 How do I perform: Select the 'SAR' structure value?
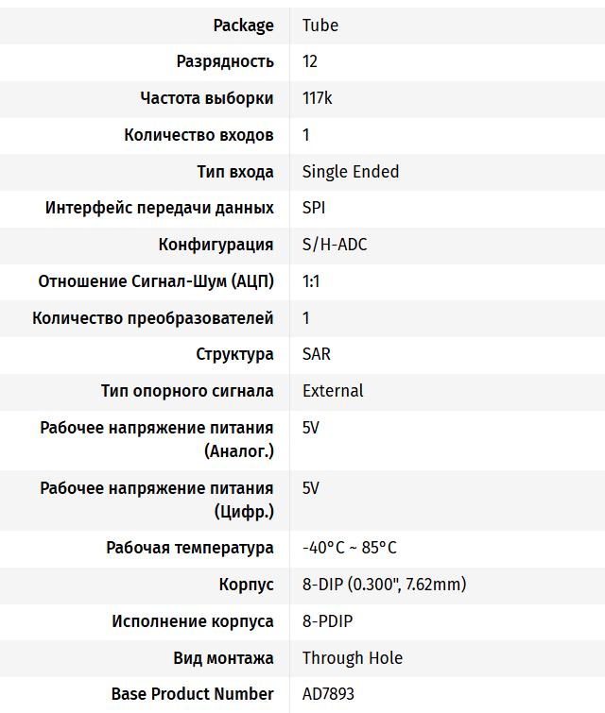tap(316, 354)
